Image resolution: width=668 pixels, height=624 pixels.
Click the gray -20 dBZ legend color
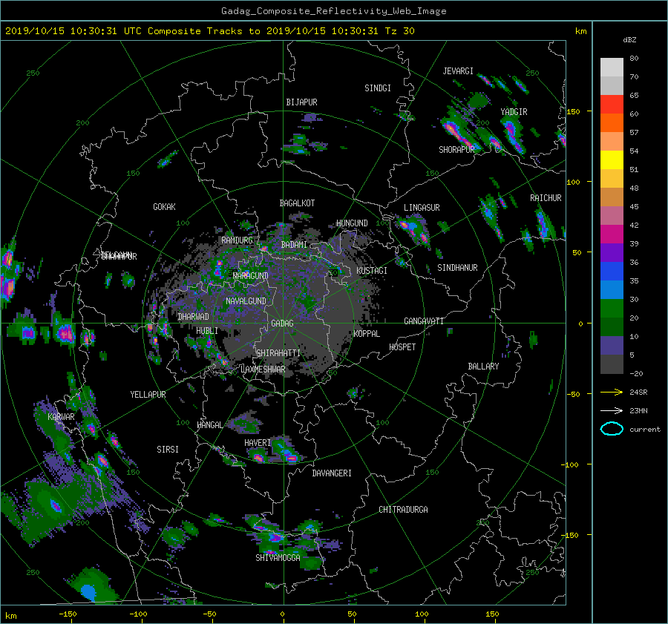612,364
